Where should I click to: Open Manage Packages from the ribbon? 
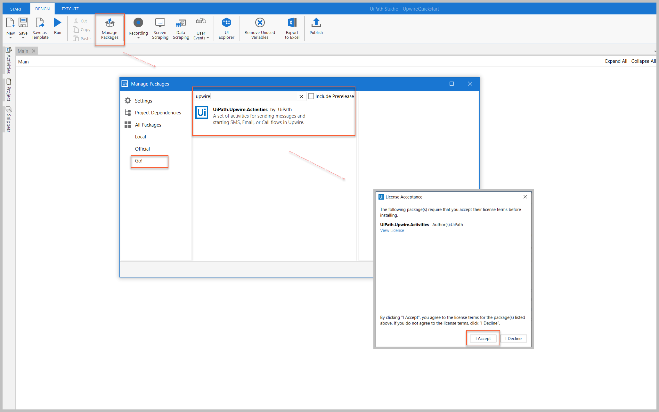tap(110, 29)
